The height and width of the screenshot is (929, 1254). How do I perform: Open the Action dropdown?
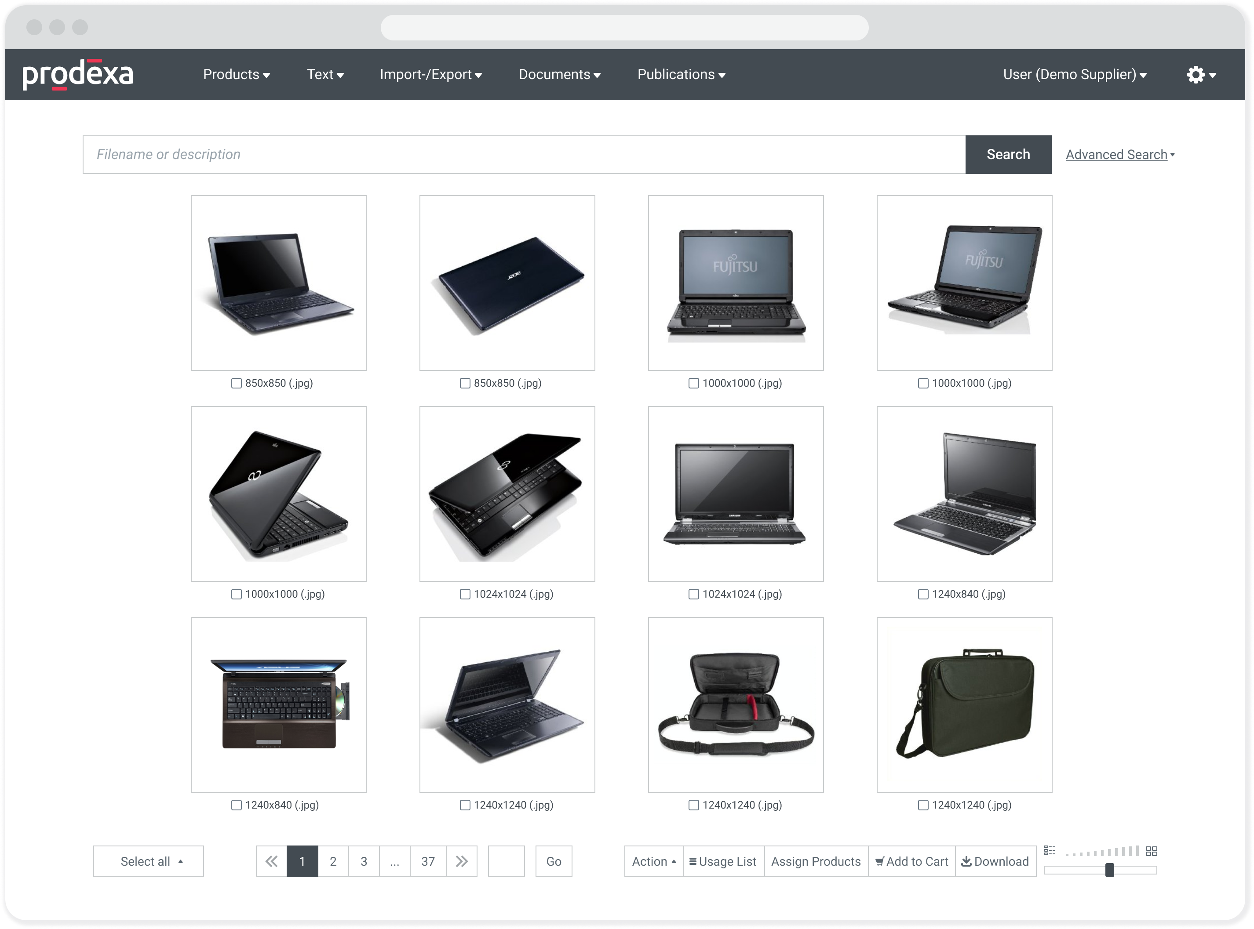coord(654,861)
